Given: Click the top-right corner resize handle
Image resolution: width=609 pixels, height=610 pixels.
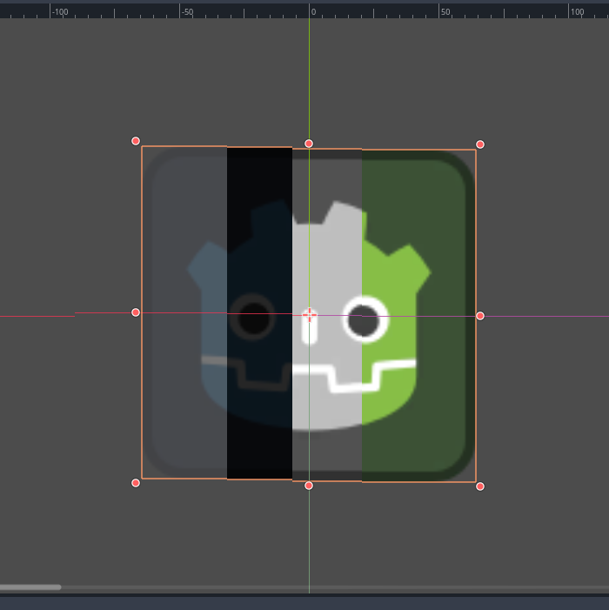Looking at the screenshot, I should click(x=480, y=144).
